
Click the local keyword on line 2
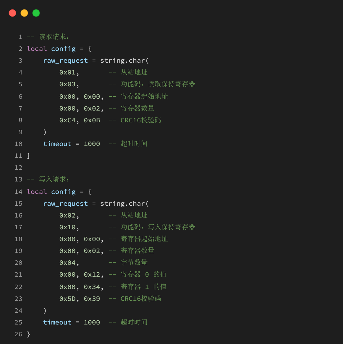point(37,48)
